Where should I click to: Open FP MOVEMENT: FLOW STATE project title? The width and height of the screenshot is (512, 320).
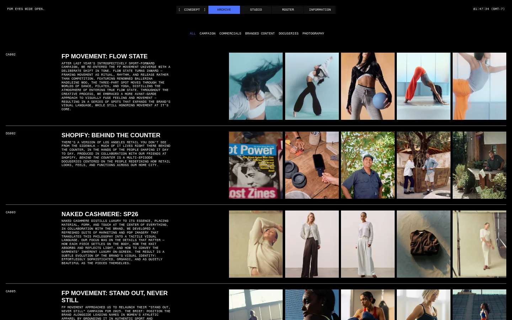pyautogui.click(x=105, y=56)
